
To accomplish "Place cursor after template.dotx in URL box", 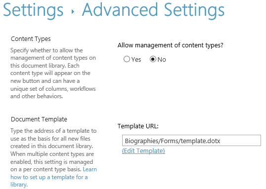I will (x=221, y=141).
